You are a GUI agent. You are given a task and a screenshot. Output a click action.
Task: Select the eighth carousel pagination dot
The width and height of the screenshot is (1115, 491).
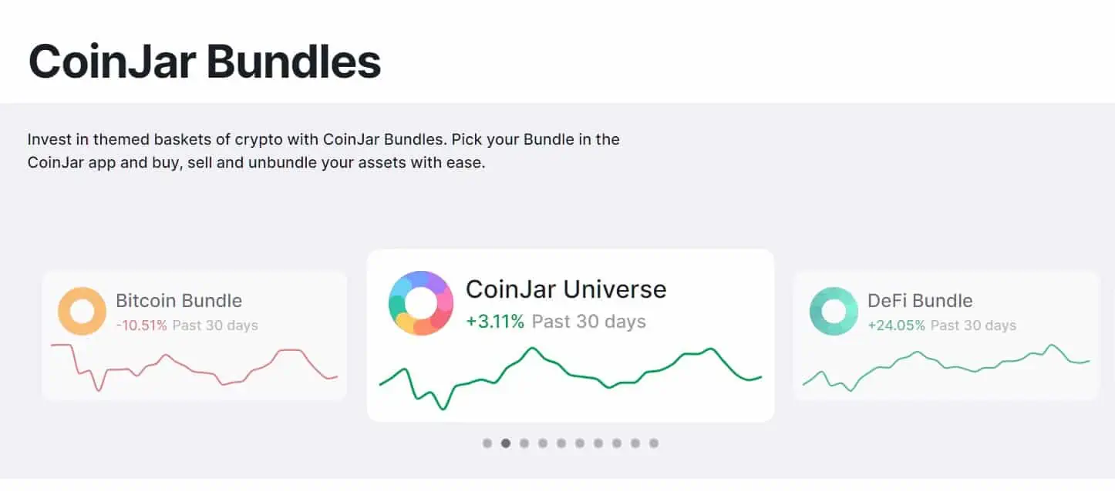click(x=617, y=443)
